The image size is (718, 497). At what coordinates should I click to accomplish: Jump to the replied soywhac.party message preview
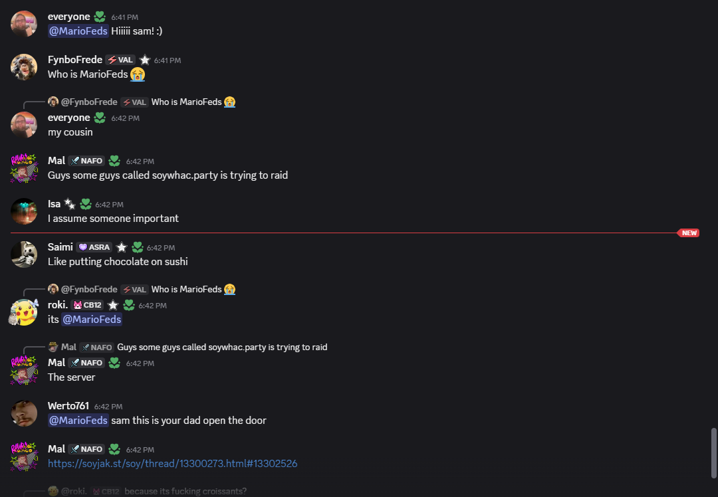pos(222,347)
